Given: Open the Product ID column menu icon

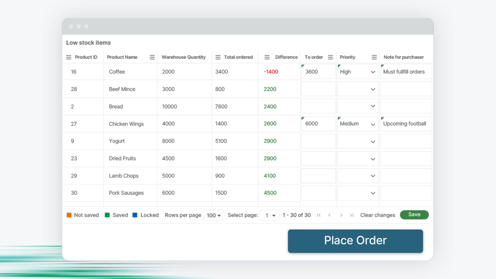Looking at the screenshot, I should coord(68,57).
